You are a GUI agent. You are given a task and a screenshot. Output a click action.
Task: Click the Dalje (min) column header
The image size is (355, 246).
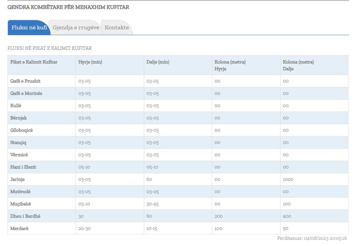point(158,62)
